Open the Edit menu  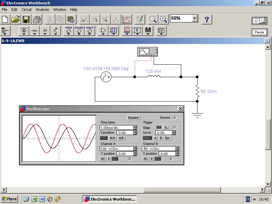click(14, 10)
